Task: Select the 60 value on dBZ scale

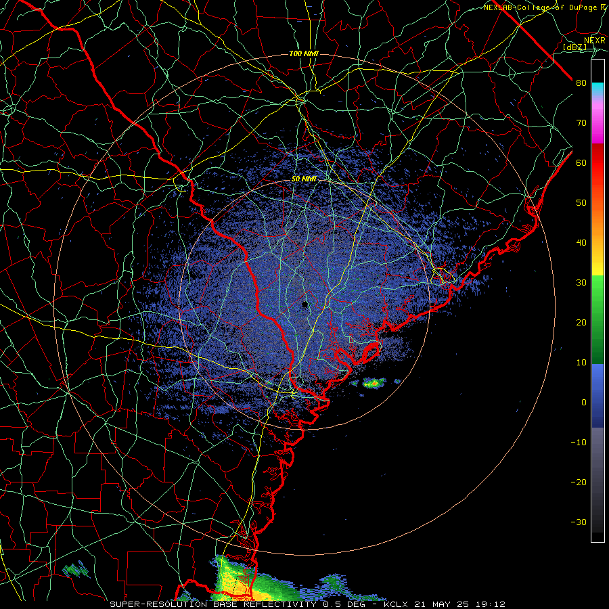Action: coord(581,162)
